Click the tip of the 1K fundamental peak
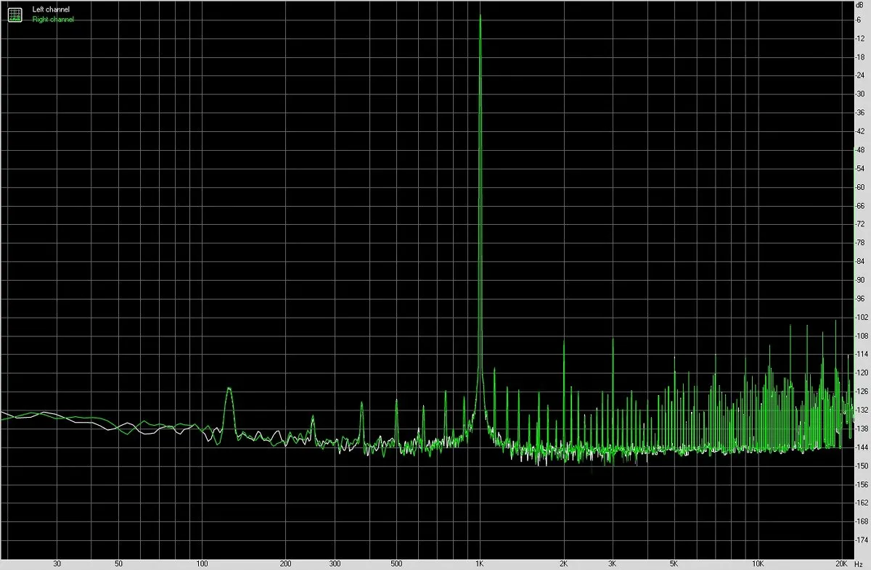 [x=480, y=16]
